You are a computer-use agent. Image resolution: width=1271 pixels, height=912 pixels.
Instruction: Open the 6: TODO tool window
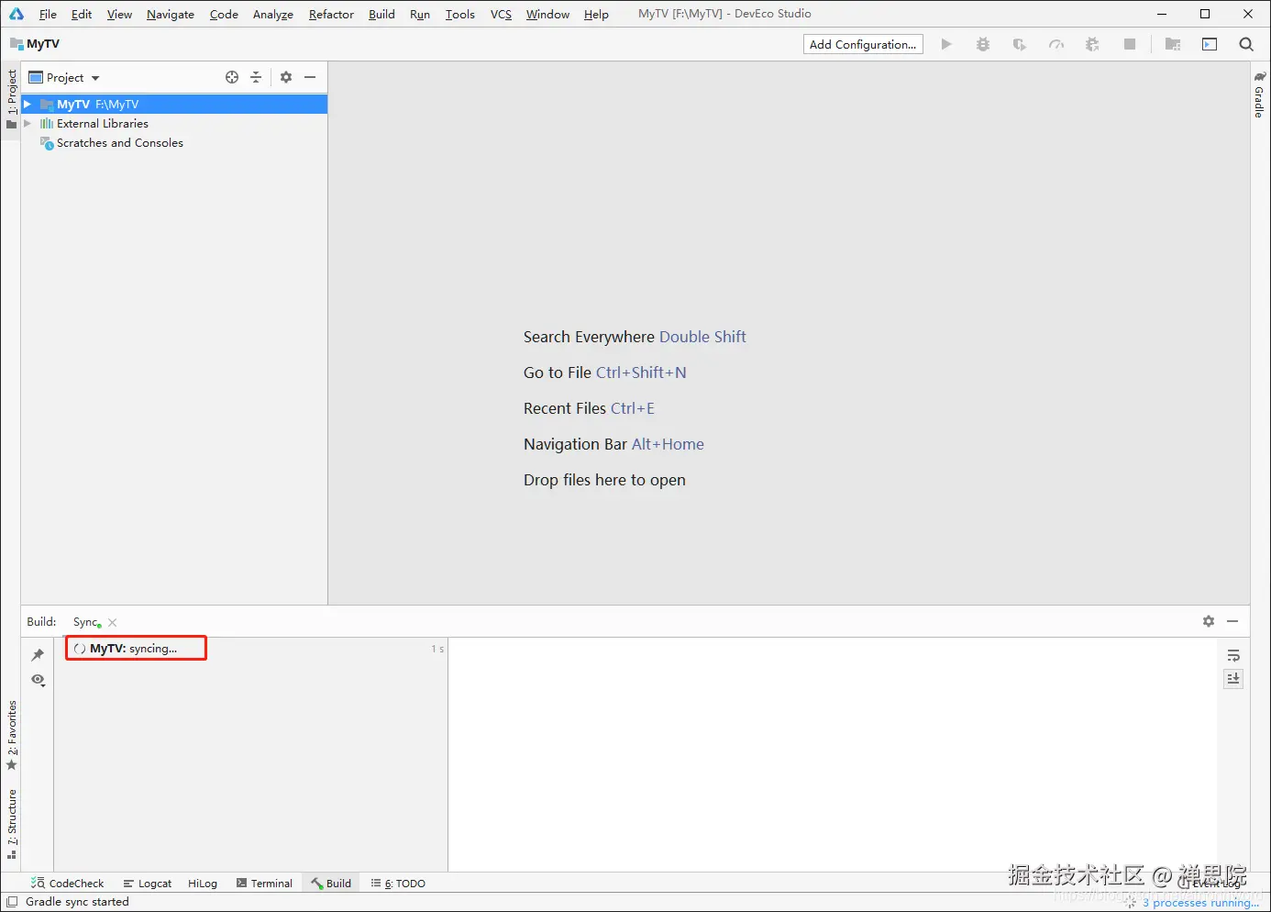pos(398,884)
